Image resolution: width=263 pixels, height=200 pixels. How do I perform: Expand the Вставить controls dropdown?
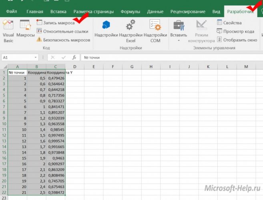[x=179, y=40]
